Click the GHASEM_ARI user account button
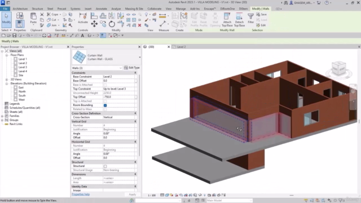This screenshot has width=361, height=203. pyautogui.click(x=302, y=3)
